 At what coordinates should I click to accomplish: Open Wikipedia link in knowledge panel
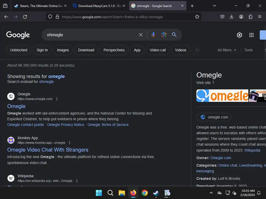[x=252, y=150]
